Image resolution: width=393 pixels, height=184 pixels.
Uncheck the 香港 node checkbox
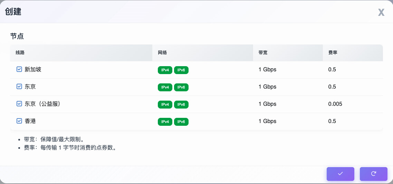(x=19, y=121)
